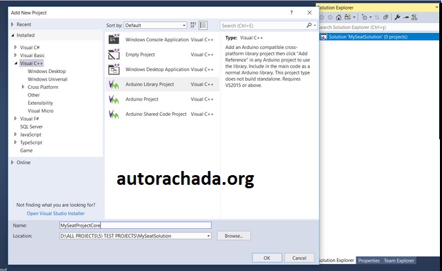This screenshot has height=271, width=442.
Task: Open the Location path combo box dropdown
Action: pos(209,236)
